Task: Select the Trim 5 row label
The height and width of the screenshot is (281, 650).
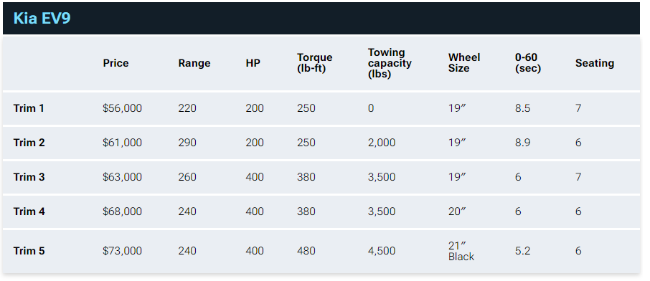Action: [29, 251]
